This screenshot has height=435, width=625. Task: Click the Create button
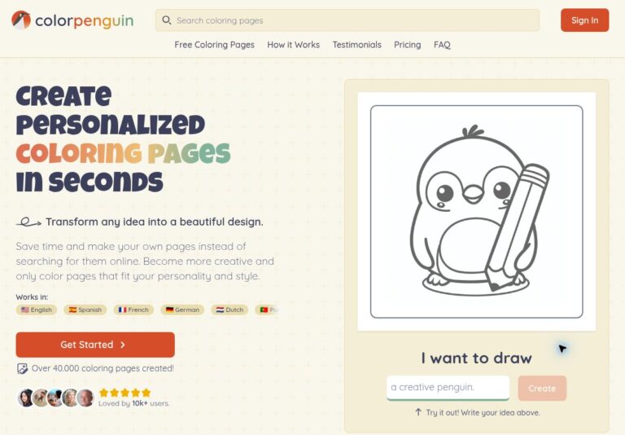click(542, 388)
